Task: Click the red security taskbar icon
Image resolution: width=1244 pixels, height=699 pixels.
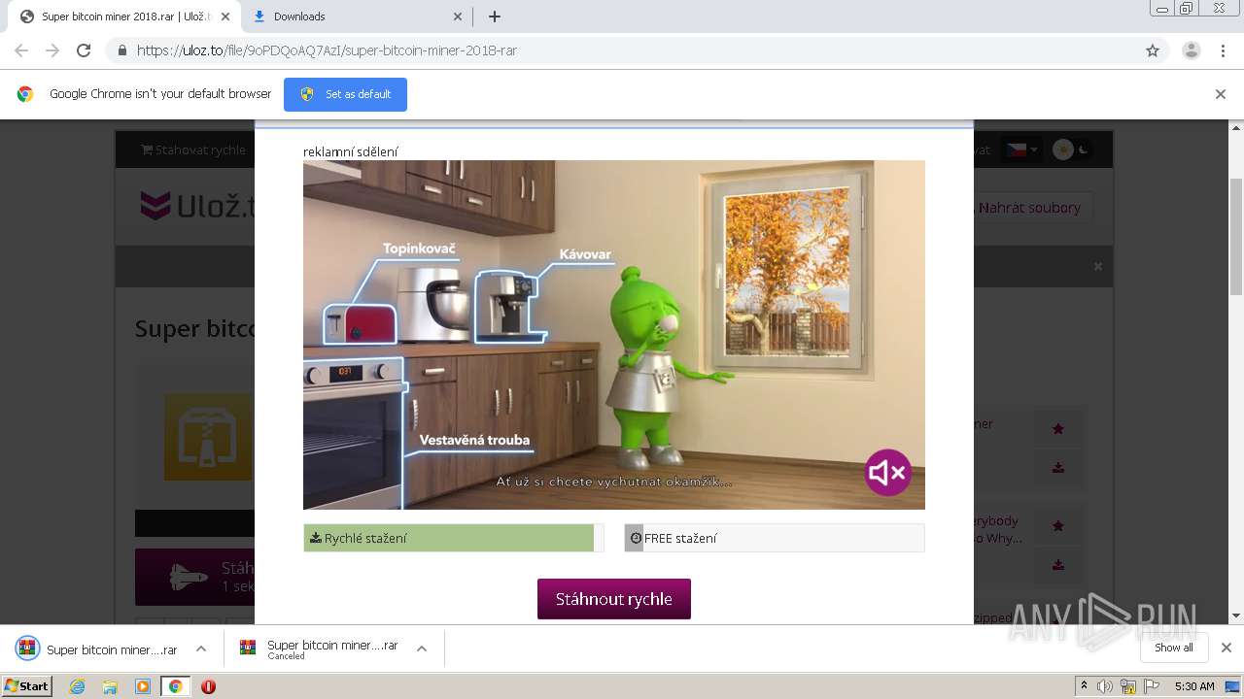Action: [x=208, y=686]
